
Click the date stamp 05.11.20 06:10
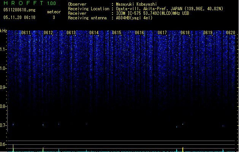coord(19,17)
